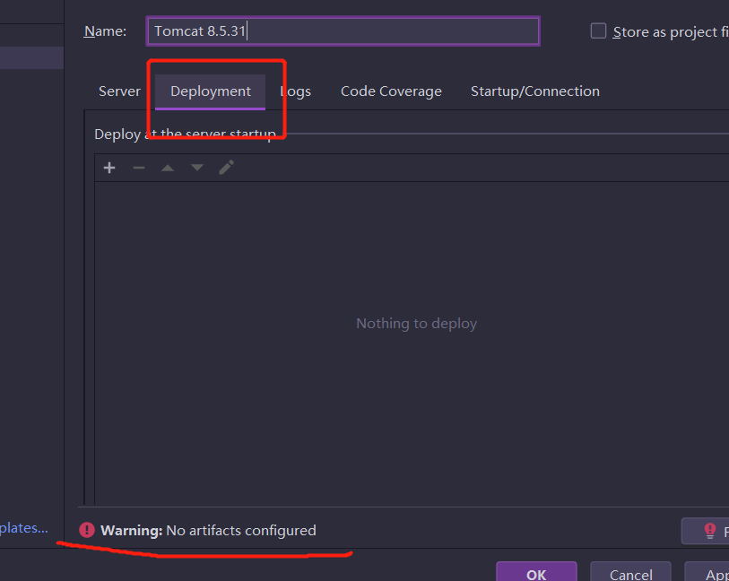This screenshot has width=729, height=581.
Task: Confirm with the OK button
Action: (536, 573)
